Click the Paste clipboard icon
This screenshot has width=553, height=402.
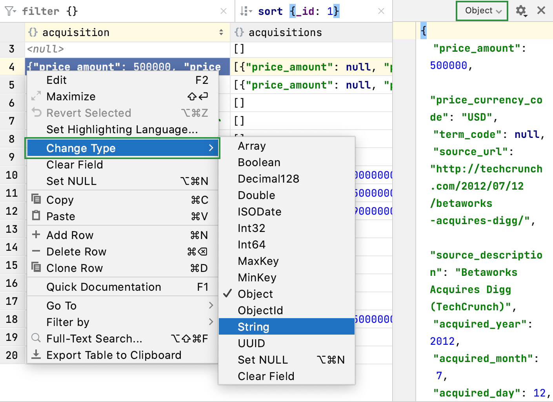[36, 216]
